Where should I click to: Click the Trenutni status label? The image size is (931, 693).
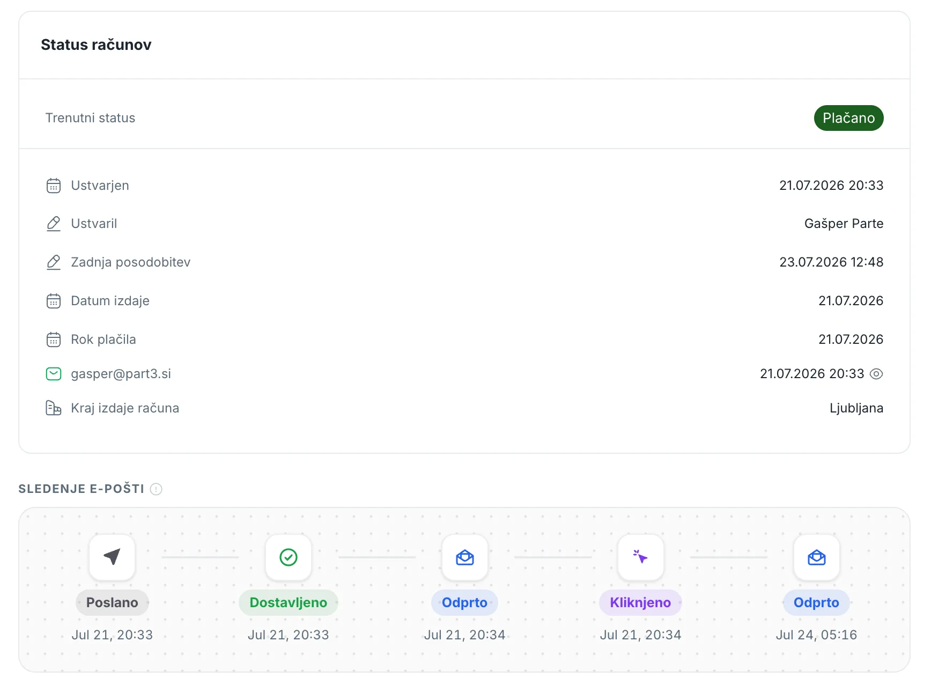pyautogui.click(x=91, y=118)
